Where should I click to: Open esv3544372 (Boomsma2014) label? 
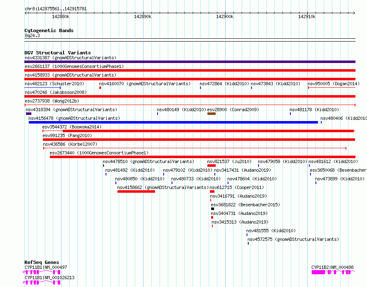coord(72,127)
